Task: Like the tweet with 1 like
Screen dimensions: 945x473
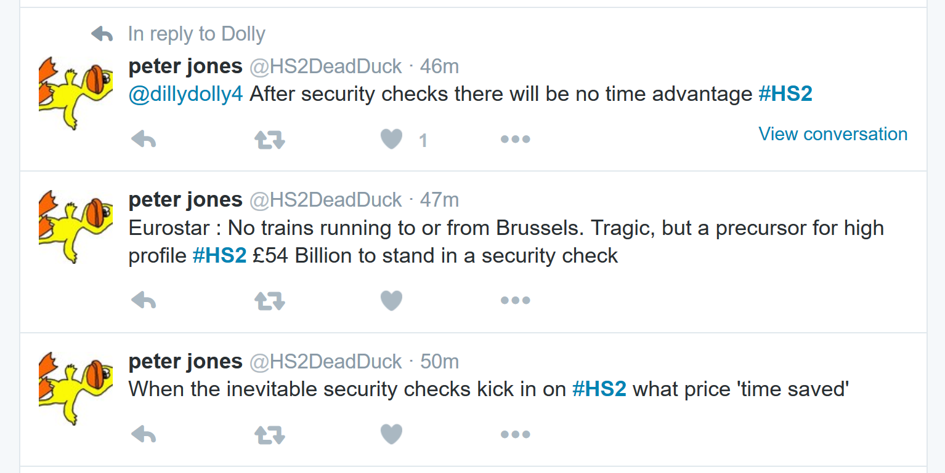Action: (x=391, y=140)
